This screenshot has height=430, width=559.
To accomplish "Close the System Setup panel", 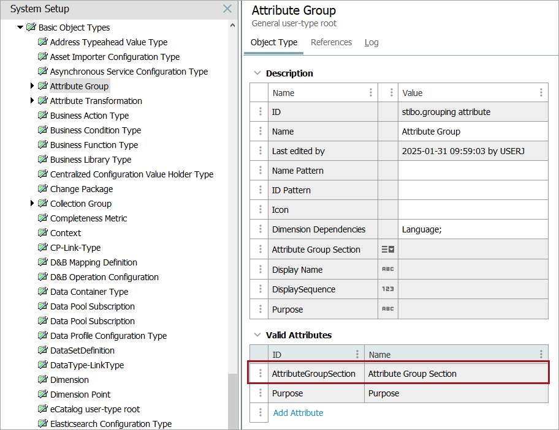I will (x=227, y=9).
